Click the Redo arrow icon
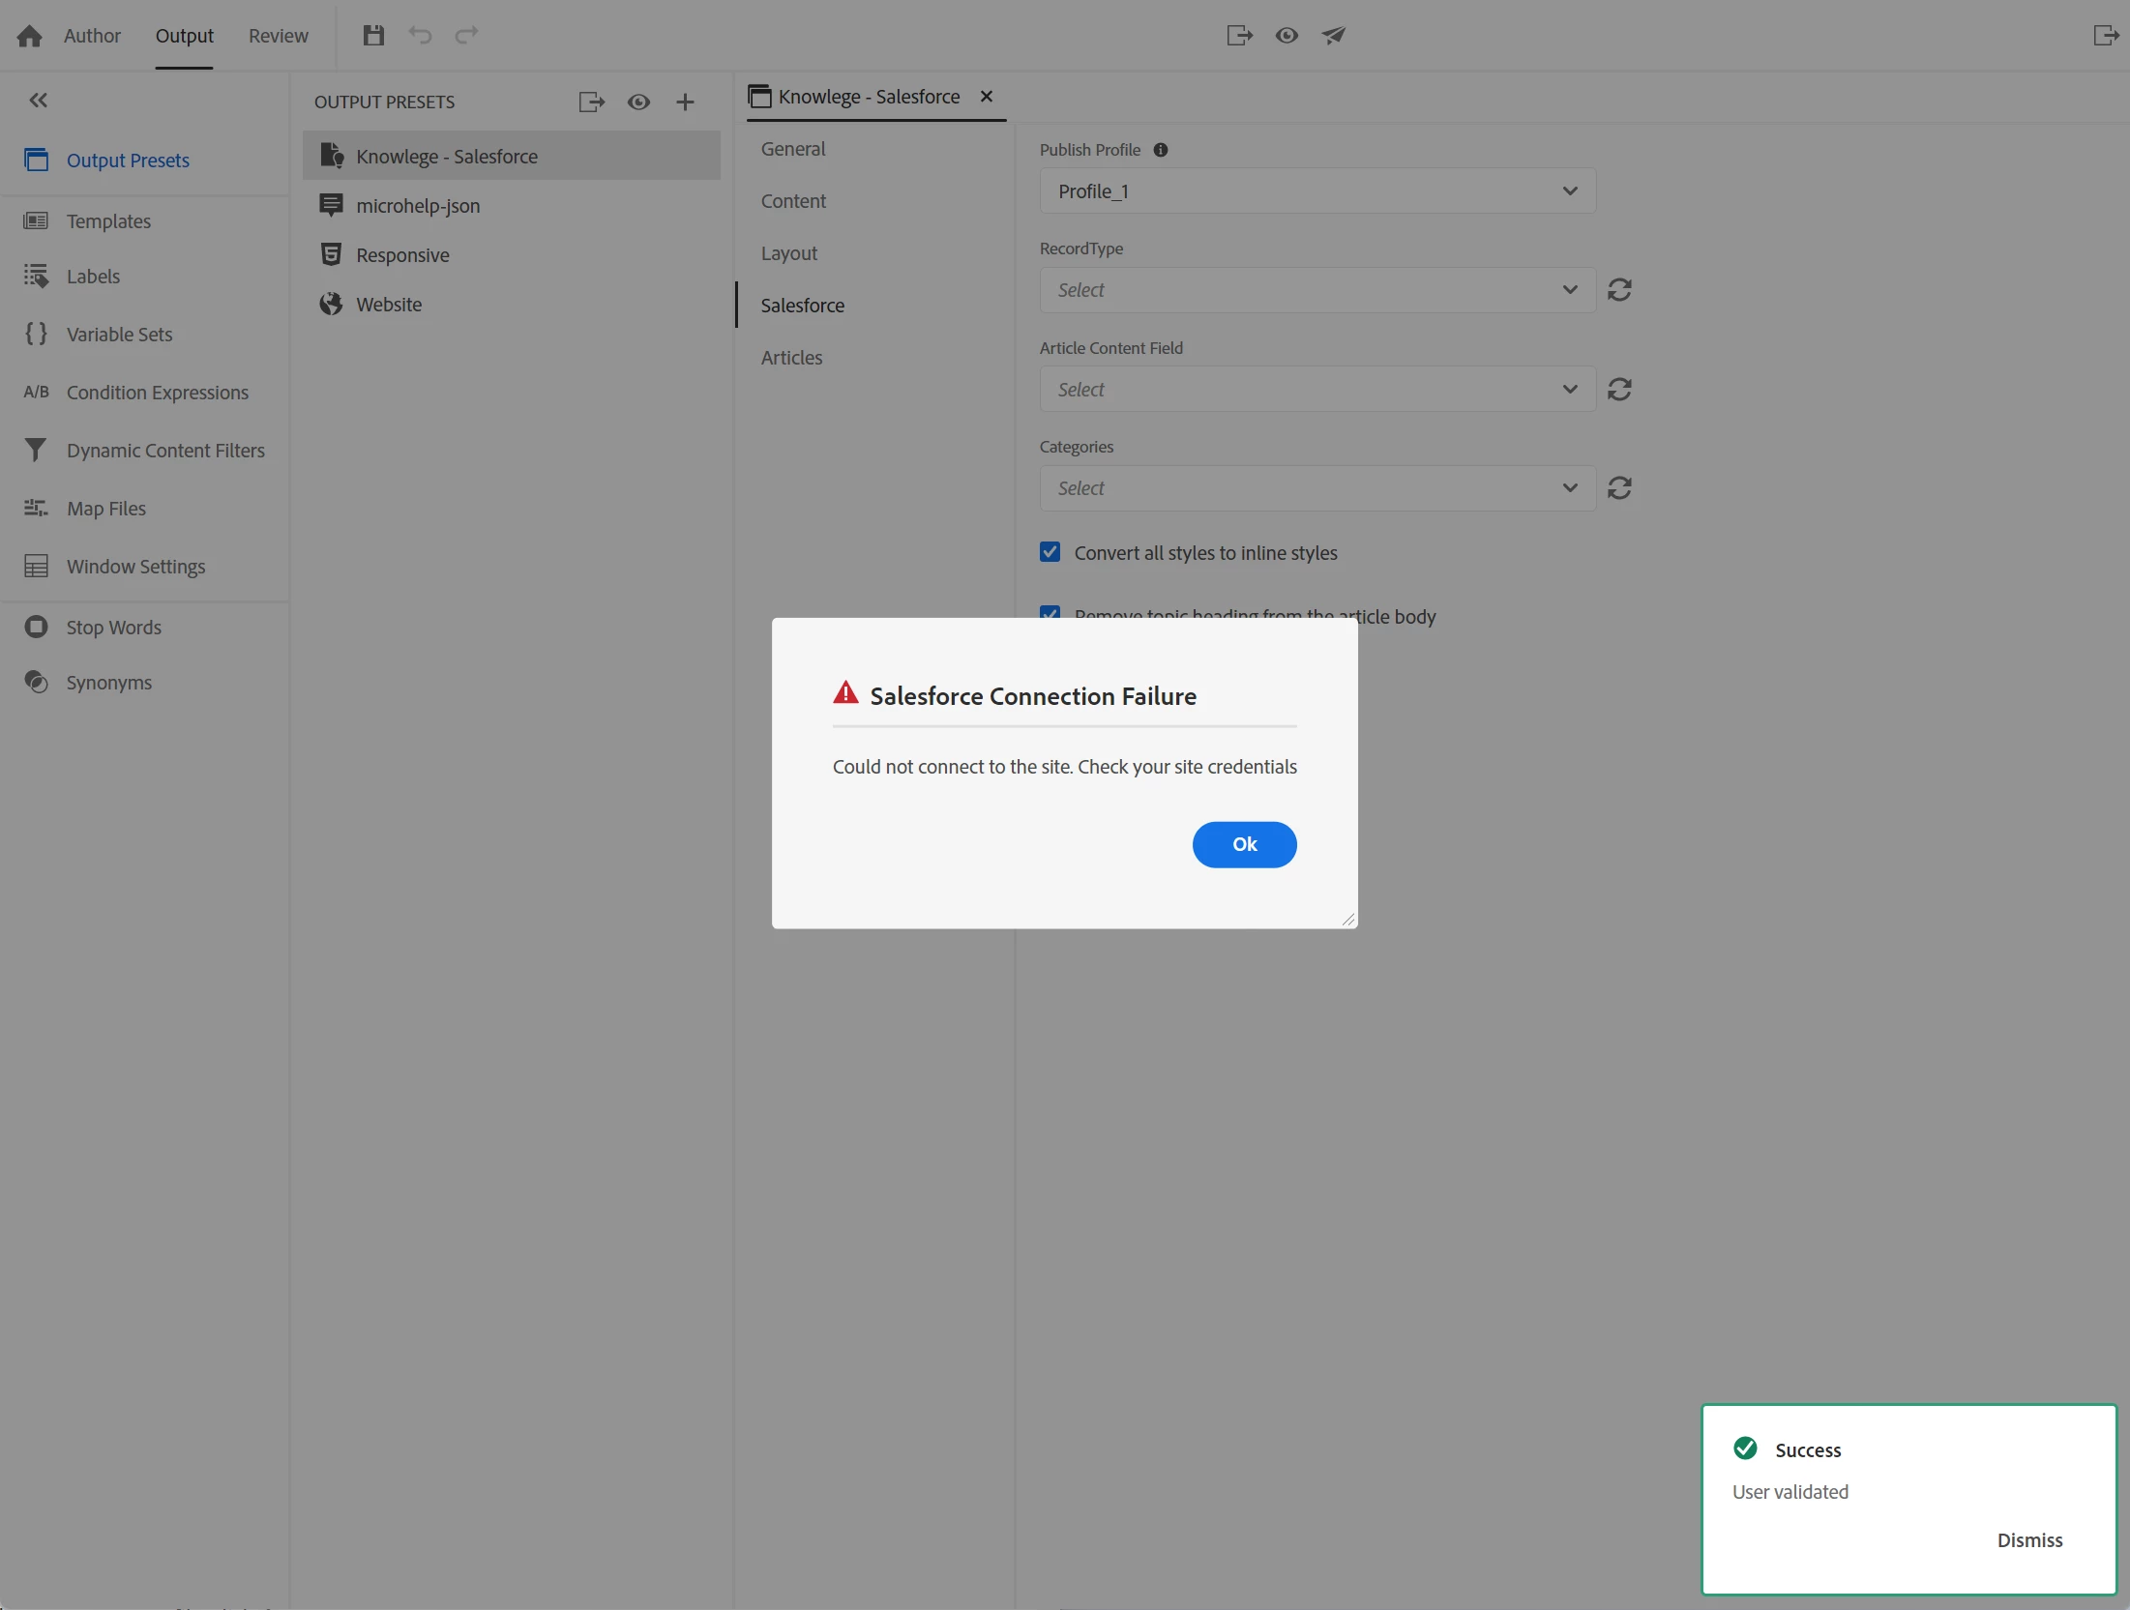Viewport: 2130px width, 1610px height. (466, 36)
